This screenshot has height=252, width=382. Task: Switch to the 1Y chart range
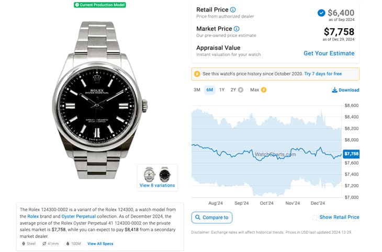[x=222, y=90]
